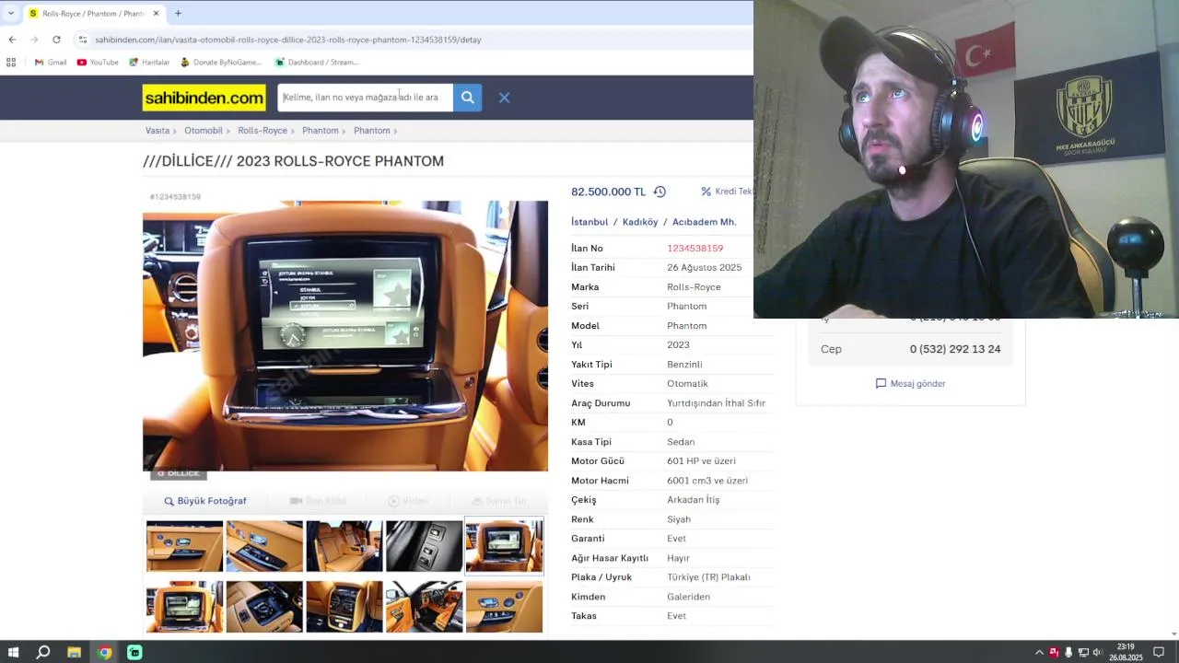
Task: Focus the Kelime, ilan no search field
Action: 365,98
